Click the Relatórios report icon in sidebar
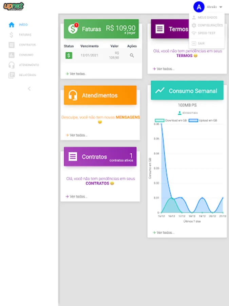The image size is (229, 306). 12,75
